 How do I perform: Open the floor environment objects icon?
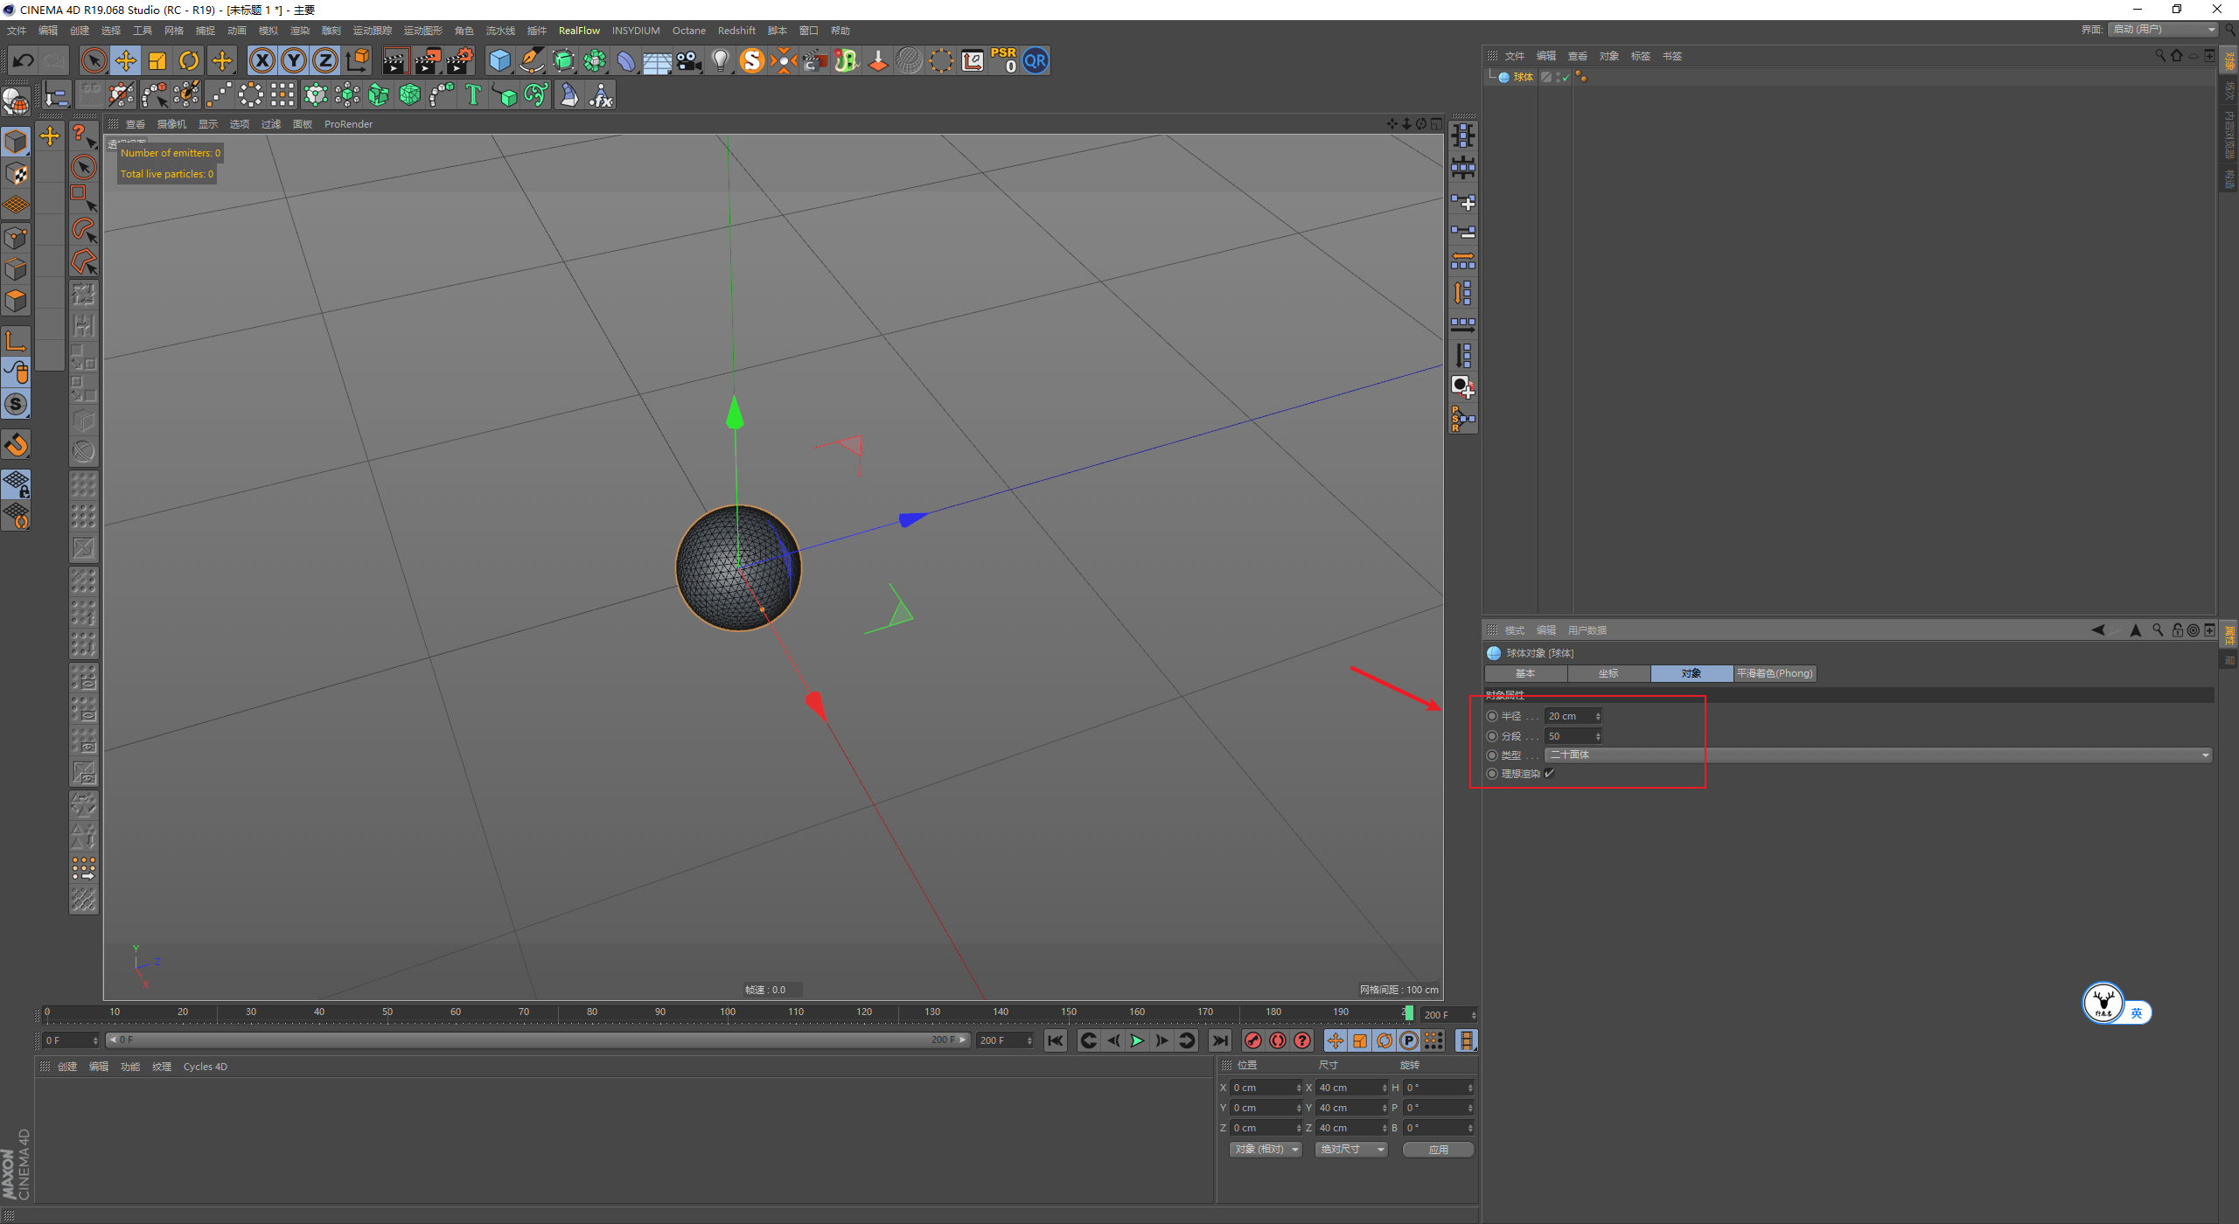(658, 61)
